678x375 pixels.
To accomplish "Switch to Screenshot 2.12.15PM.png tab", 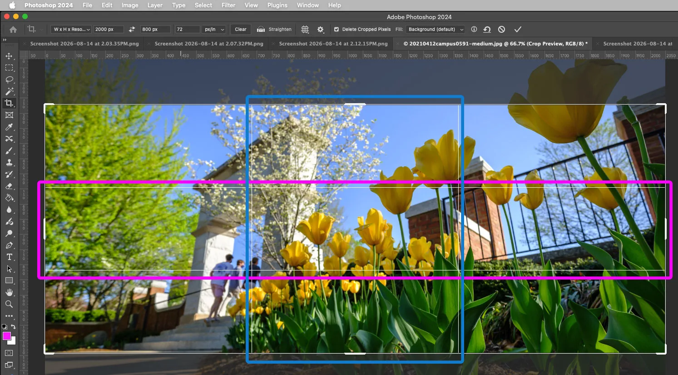I will click(x=333, y=44).
